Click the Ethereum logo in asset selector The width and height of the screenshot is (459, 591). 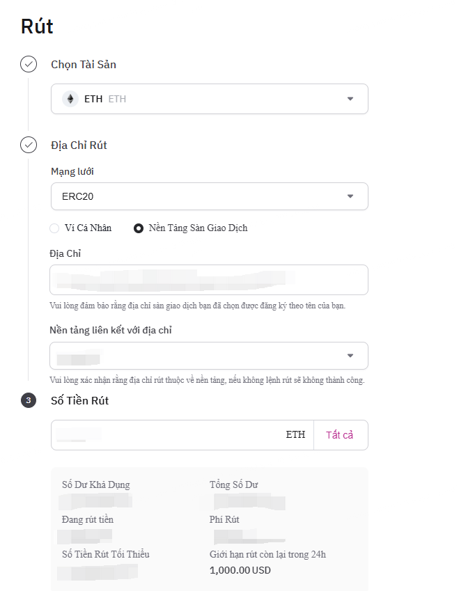70,99
